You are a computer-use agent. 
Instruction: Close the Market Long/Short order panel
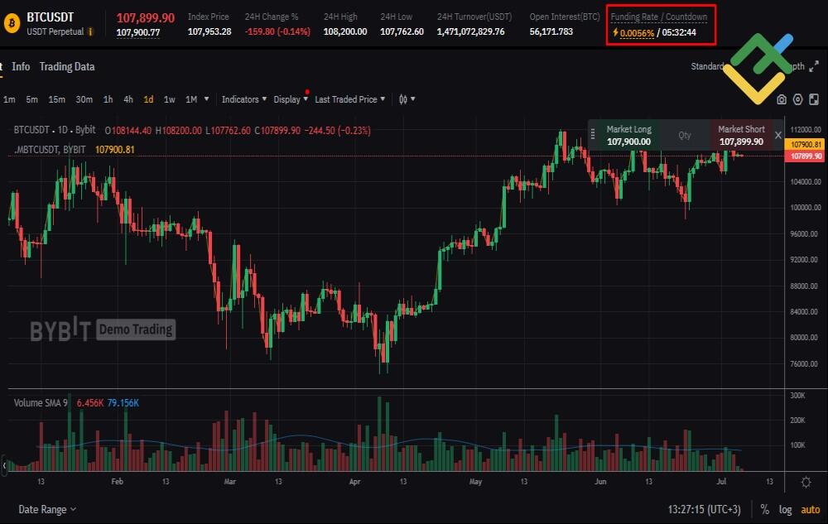(x=777, y=136)
